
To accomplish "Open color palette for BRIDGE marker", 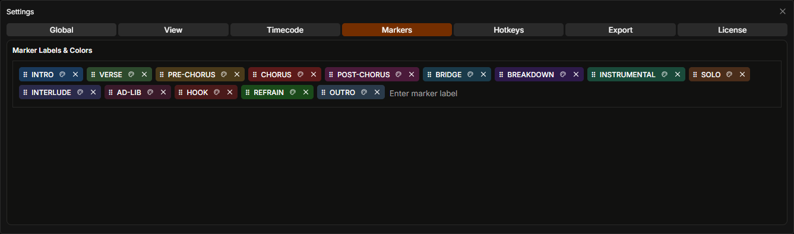I will (470, 75).
